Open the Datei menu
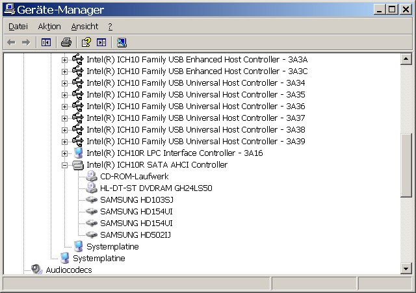Viewport: 416px width, 293px height. (18, 26)
